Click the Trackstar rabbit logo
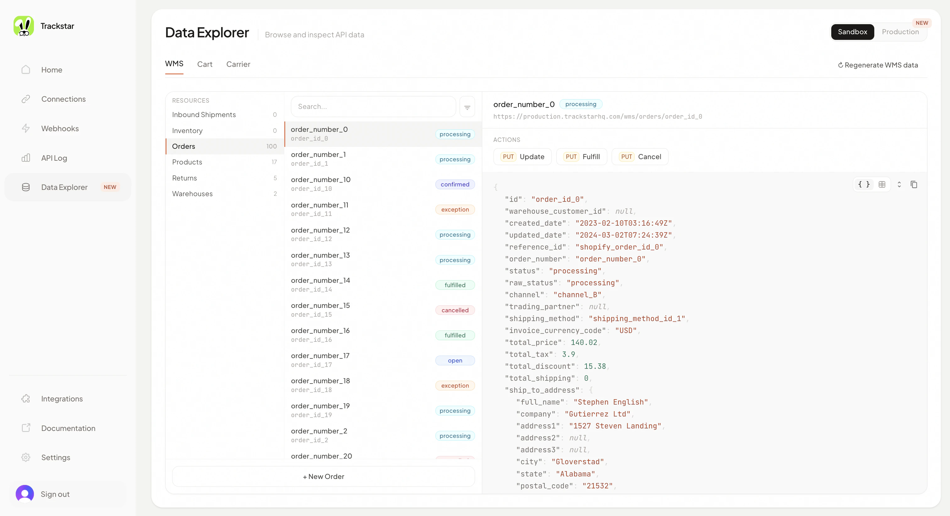This screenshot has height=516, width=950. tap(24, 25)
